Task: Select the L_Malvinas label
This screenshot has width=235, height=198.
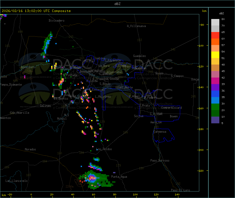Action: coord(103,97)
